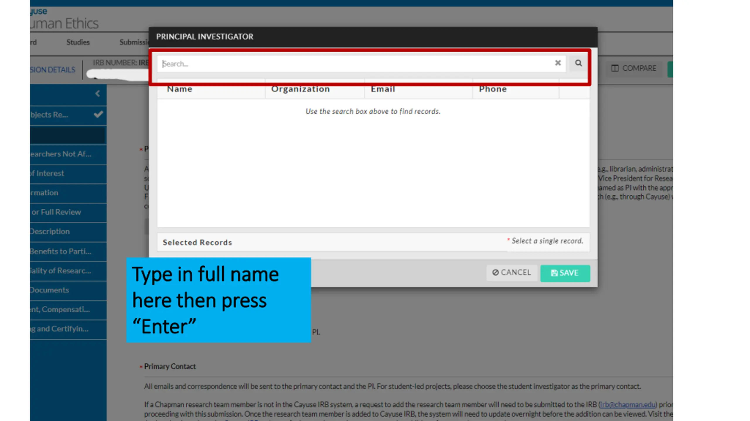Click the Submission Details link

click(52, 70)
